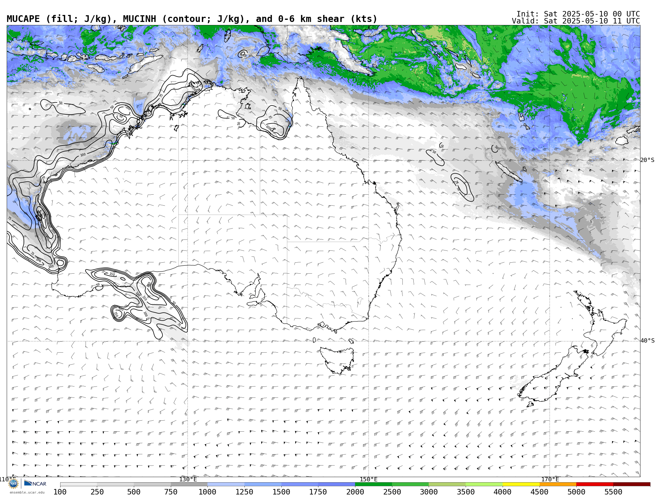Pick the orange 4500–5000 colorbar segment
The image size is (660, 496).
pos(558,484)
